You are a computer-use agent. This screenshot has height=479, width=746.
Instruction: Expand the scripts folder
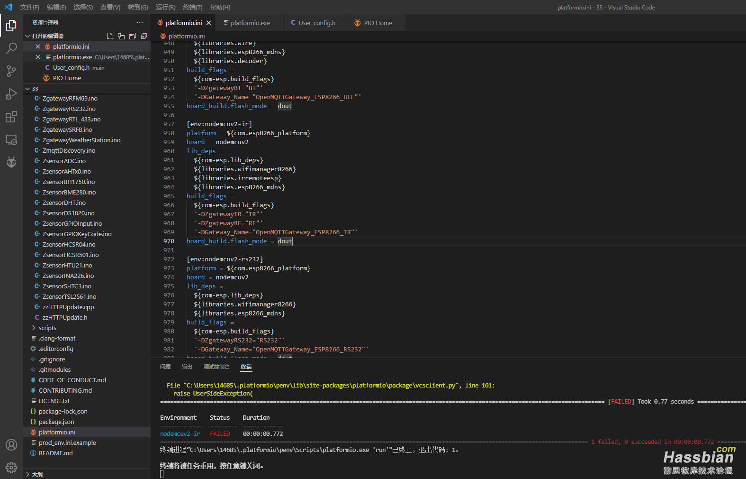coord(47,328)
